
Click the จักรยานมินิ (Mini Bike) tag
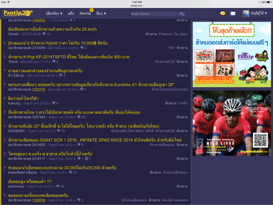tap(127, 131)
